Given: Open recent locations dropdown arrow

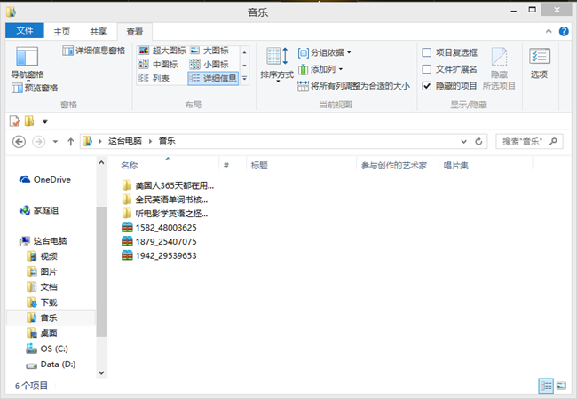Looking at the screenshot, I should [55, 142].
